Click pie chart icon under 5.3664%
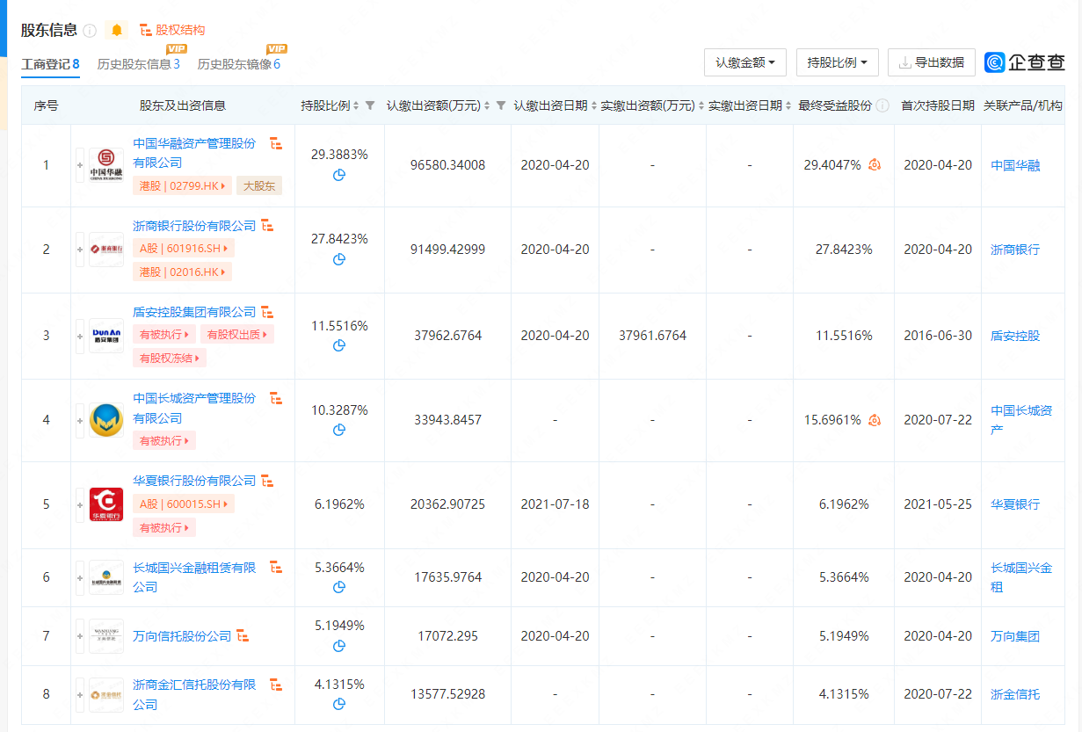 pos(339,587)
